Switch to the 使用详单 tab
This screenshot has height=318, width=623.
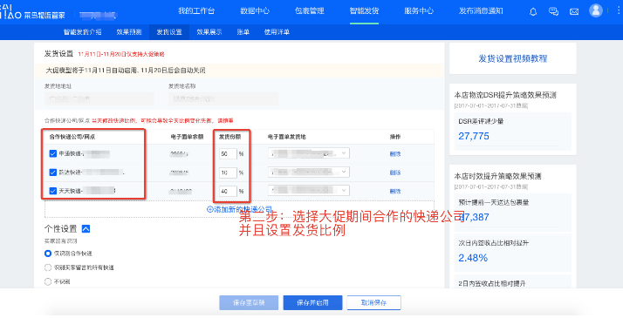click(x=277, y=32)
